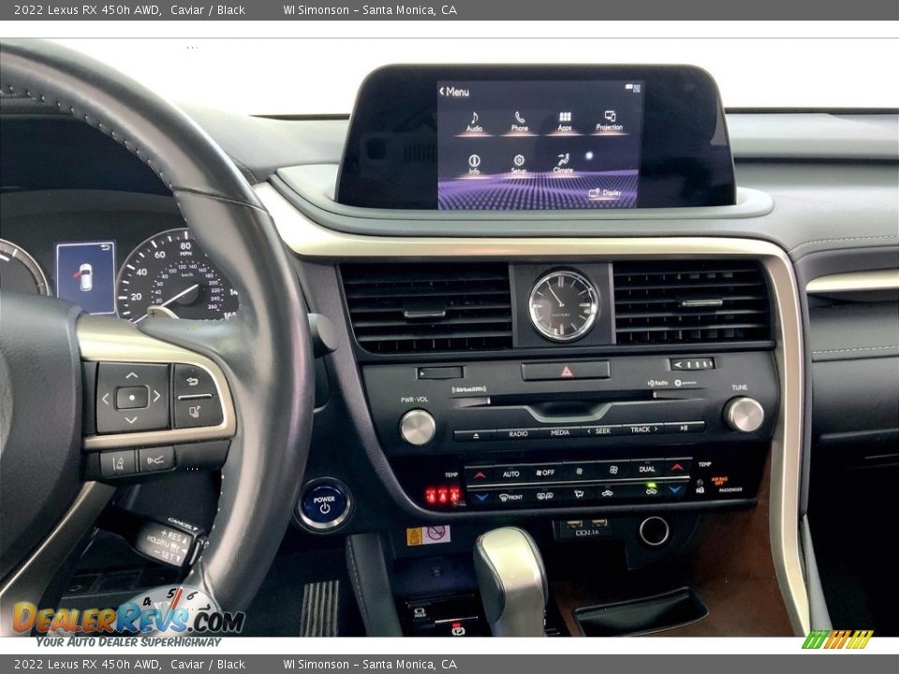Decrease fan speed with small fan button
The width and height of the screenshot is (899, 674).
[579, 471]
